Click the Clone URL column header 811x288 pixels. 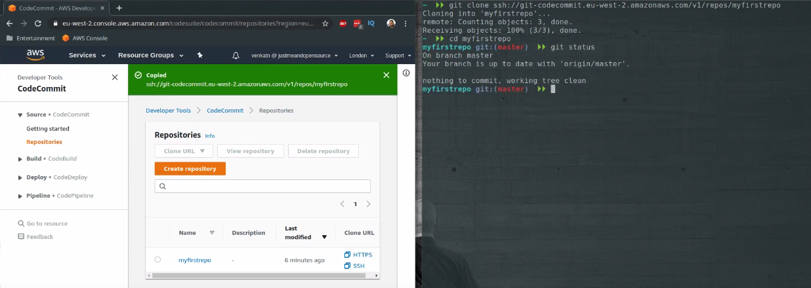[360, 232]
